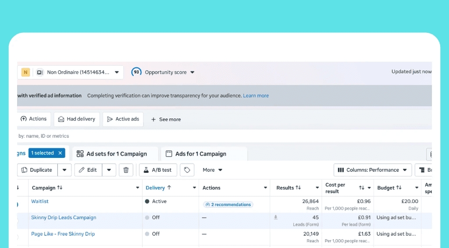The height and width of the screenshot is (248, 449).
Task: Click the £20.00 Daily budget value
Action: 410,202
